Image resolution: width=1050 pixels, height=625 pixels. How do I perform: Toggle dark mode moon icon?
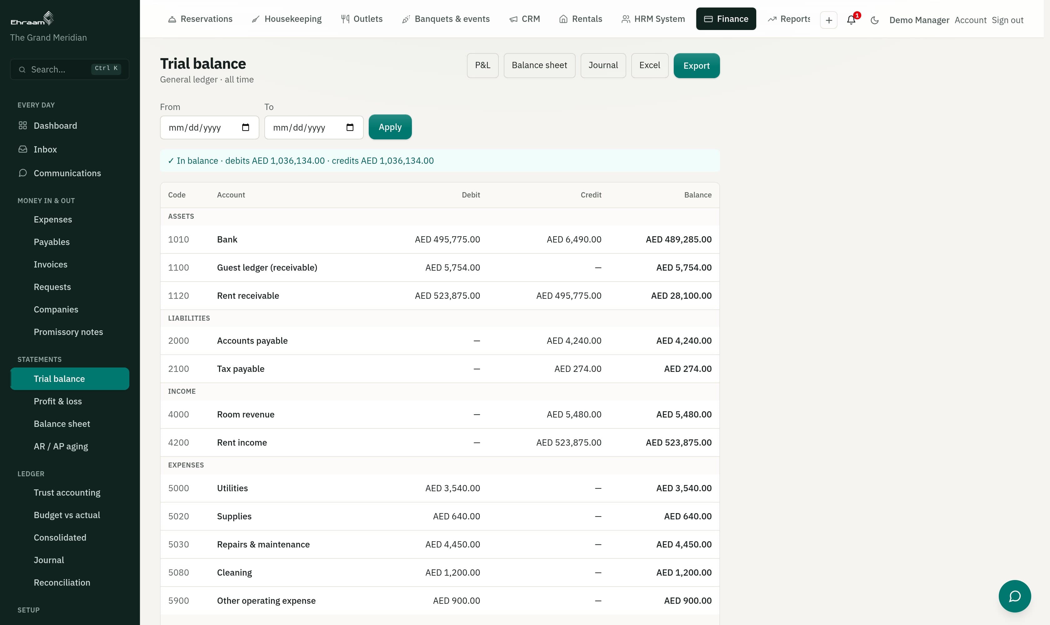pos(874,20)
